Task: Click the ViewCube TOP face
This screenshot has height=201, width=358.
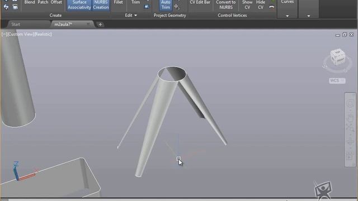Action: (x=338, y=52)
